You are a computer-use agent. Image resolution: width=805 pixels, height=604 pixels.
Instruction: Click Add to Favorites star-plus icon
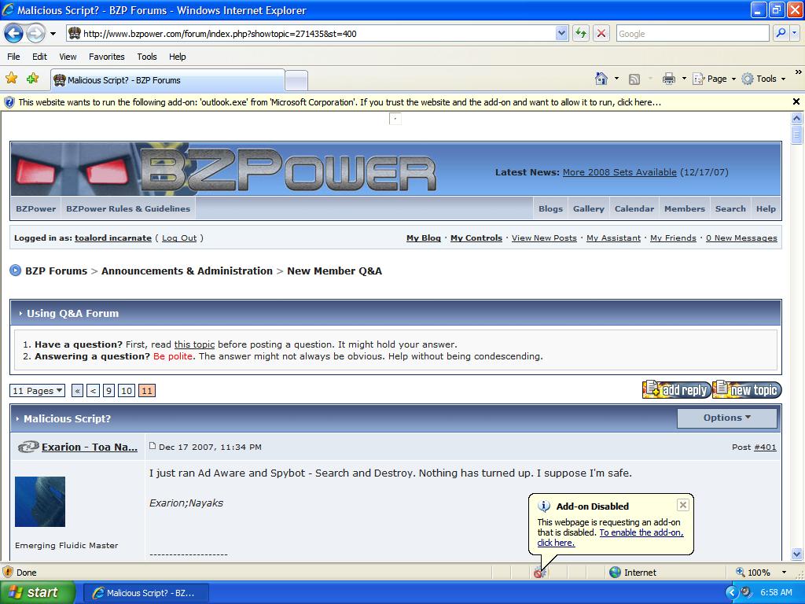33,79
